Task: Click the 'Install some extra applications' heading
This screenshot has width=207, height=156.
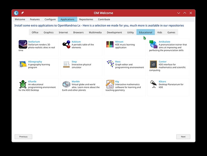Action: [99, 26]
